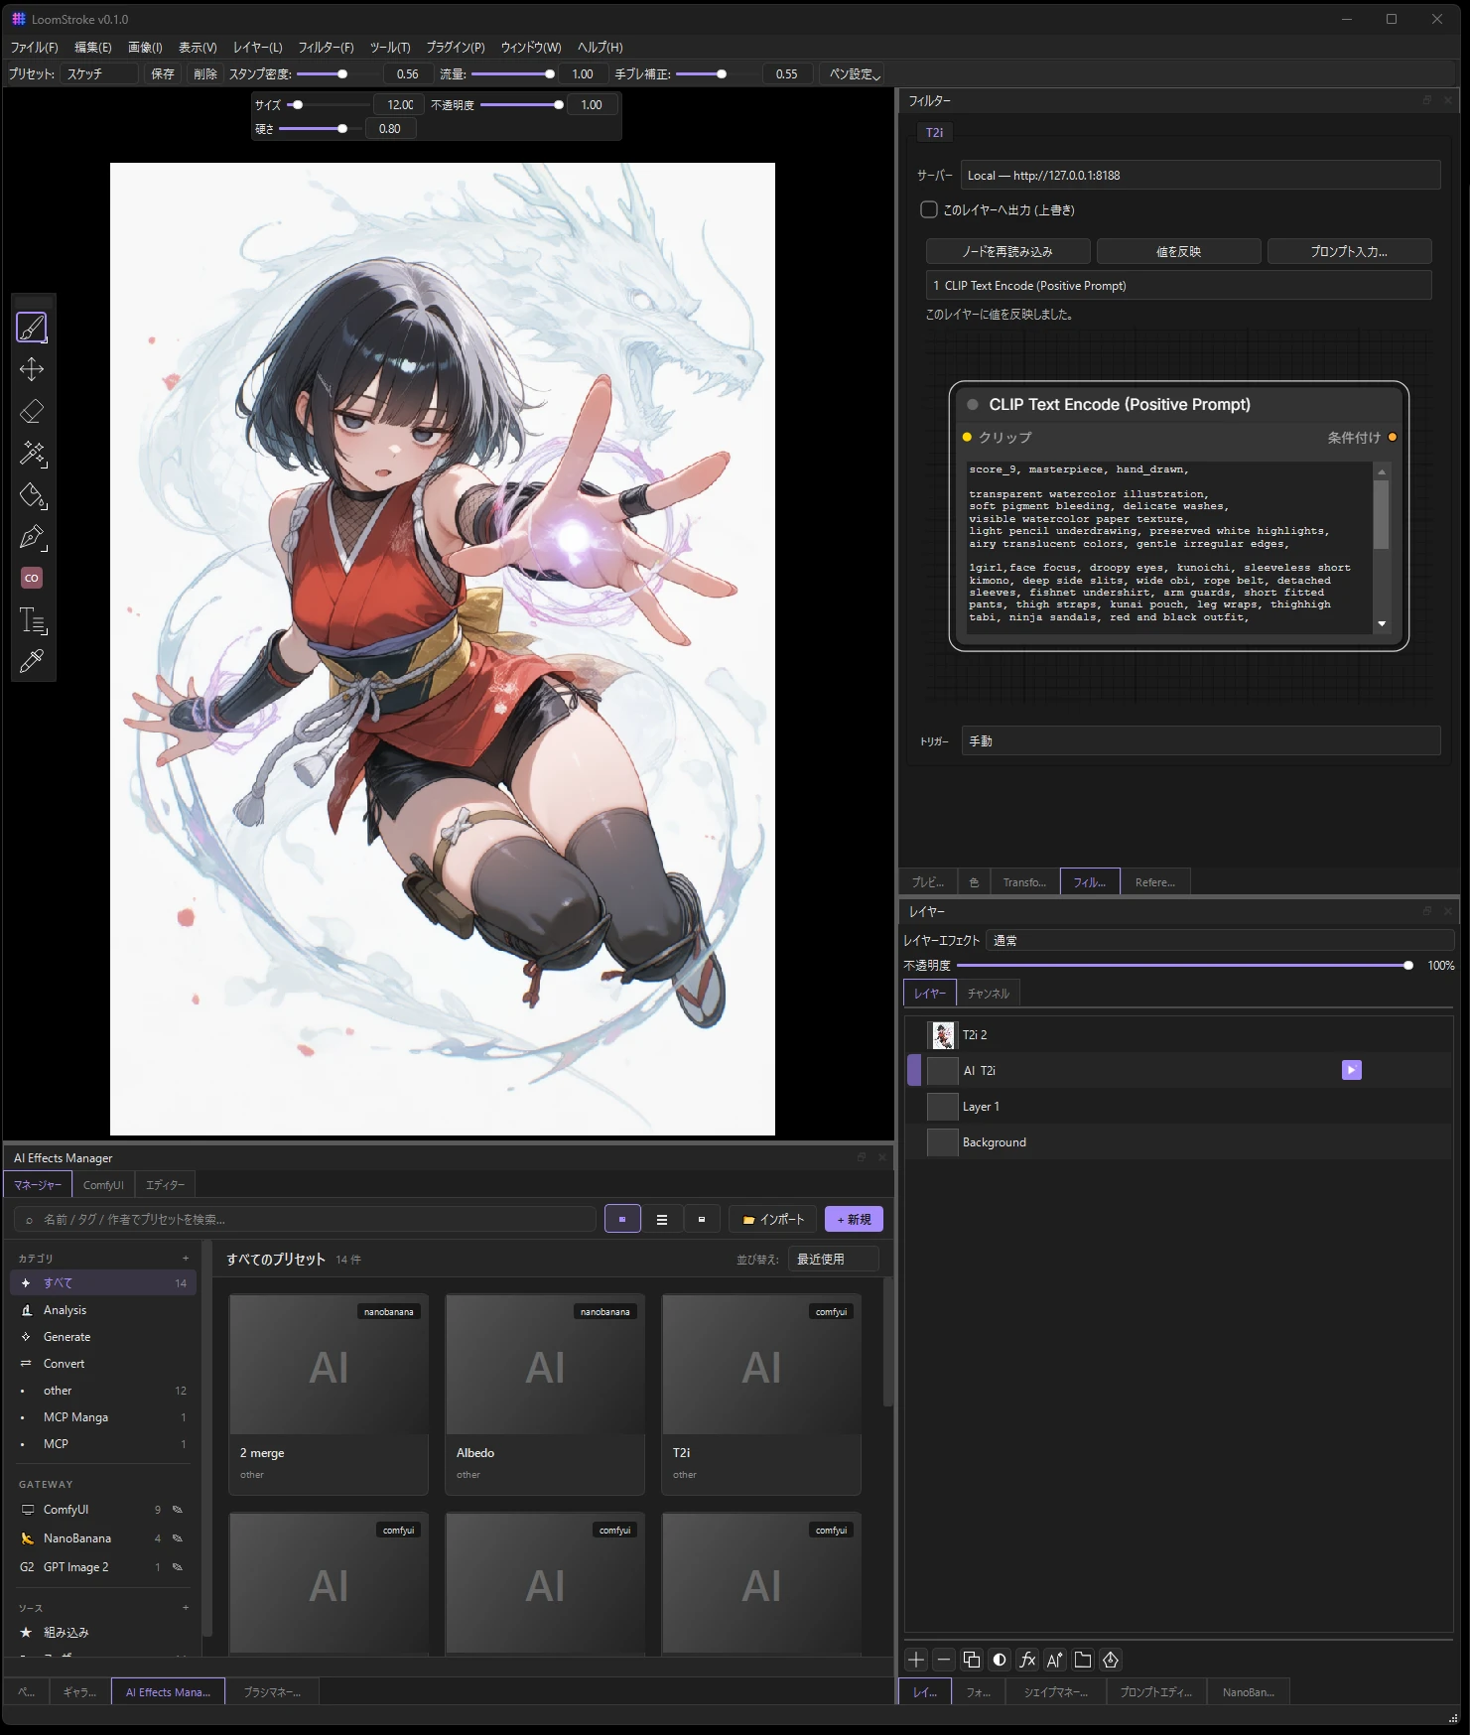Switch presets to grid view

(622, 1220)
